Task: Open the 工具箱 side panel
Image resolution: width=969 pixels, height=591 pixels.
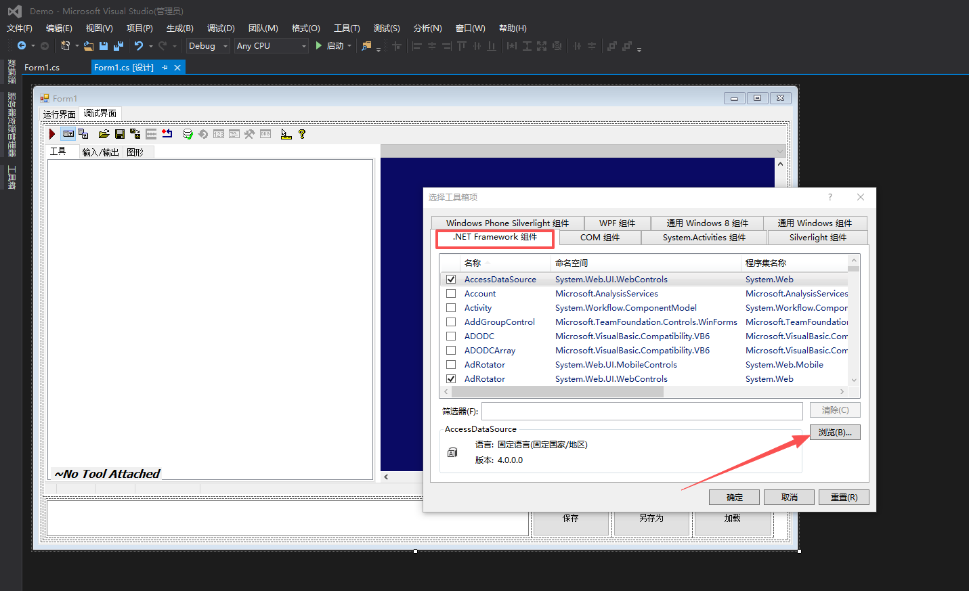Action: tap(12, 177)
